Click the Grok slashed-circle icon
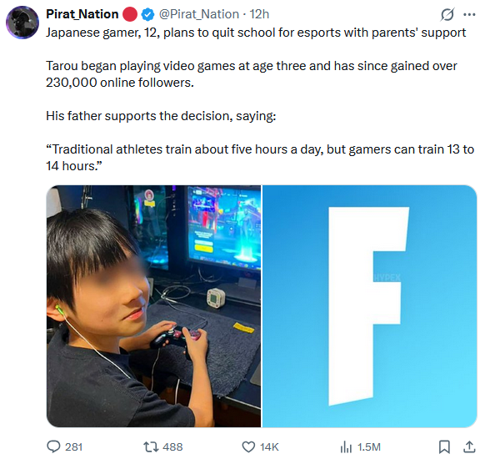 (x=447, y=14)
